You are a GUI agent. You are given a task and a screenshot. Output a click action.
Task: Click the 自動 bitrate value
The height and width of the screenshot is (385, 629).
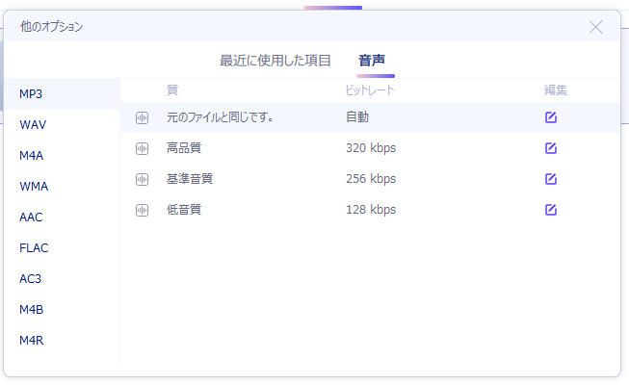pos(357,117)
